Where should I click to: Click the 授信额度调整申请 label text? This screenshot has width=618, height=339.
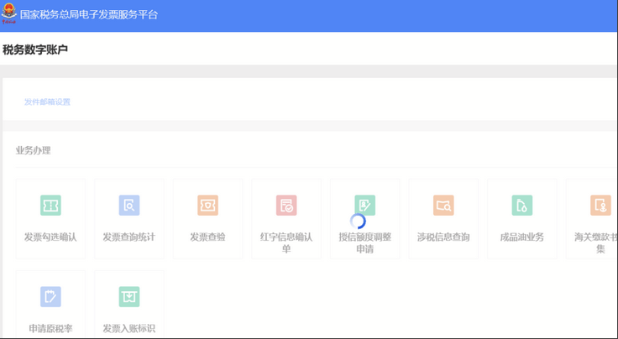pos(364,243)
